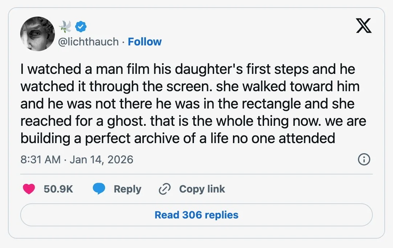Click the X logo in the corner
The width and height of the screenshot is (393, 248).
364,26
